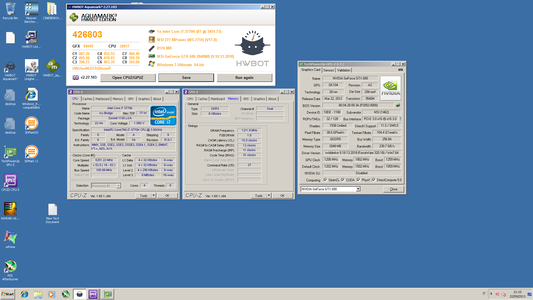The width and height of the screenshot is (533, 300).
Task: Open HWBOT_aq desktop icon
Action: 52,68
